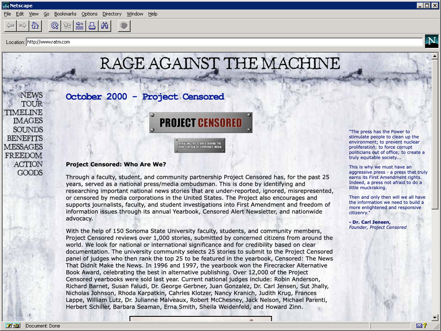The height and width of the screenshot is (331, 441).
Task: Click the broken key security icon
Action: [12, 326]
